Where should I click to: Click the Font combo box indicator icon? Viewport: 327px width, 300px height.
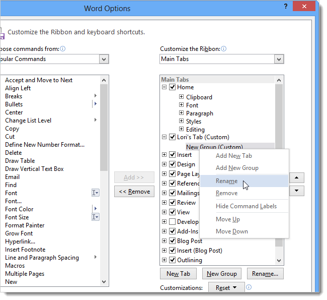click(95, 193)
